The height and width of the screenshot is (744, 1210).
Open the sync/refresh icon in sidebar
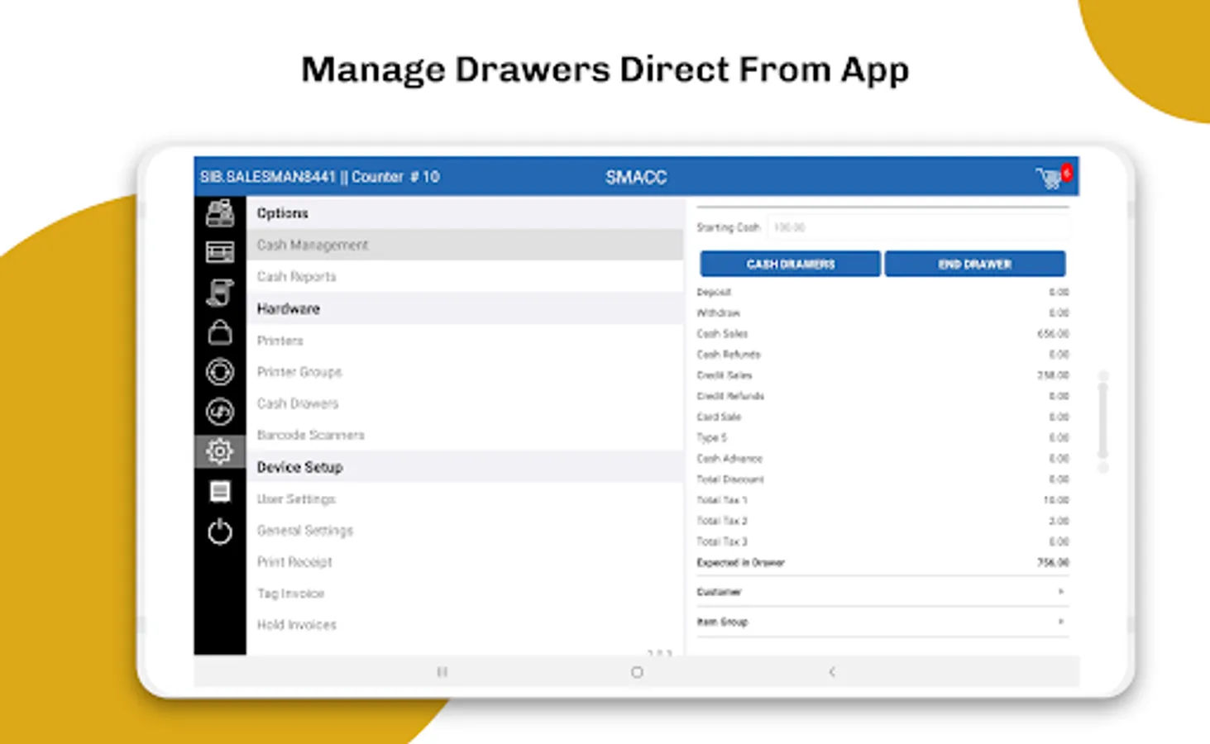click(219, 411)
